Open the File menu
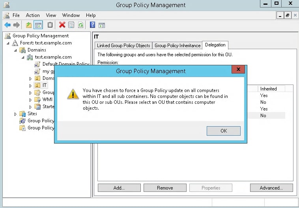The image size is (299, 208). [x=16, y=15]
